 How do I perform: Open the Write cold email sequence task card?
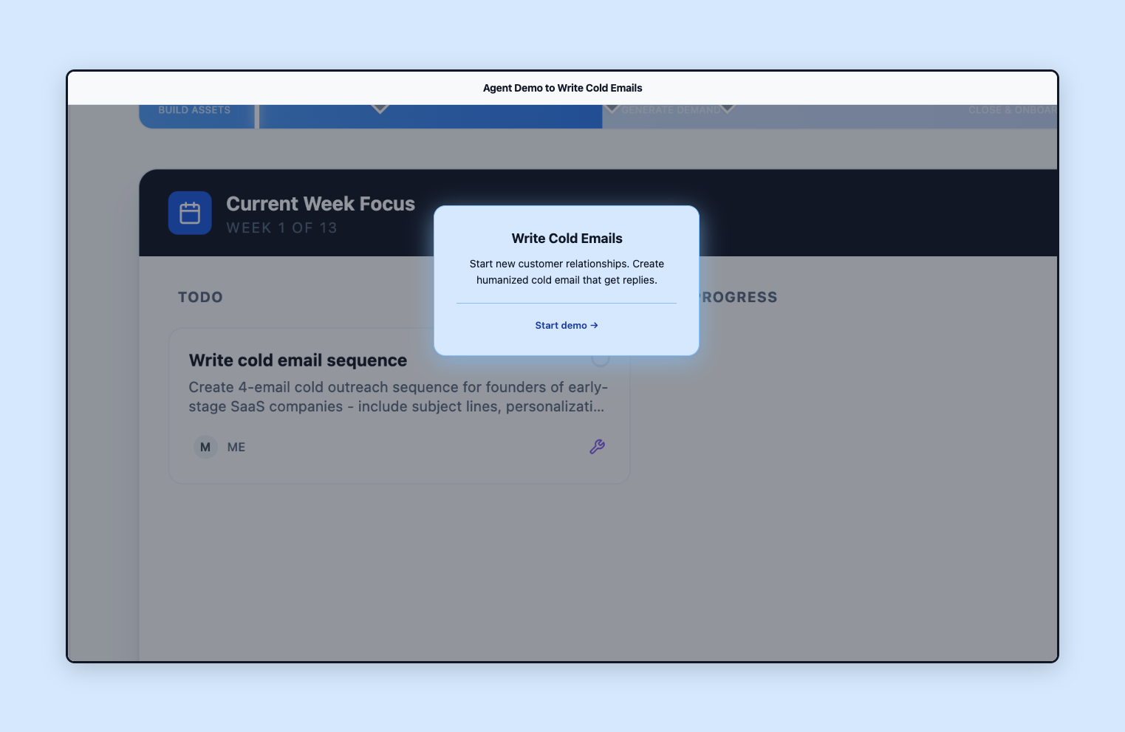coord(298,360)
